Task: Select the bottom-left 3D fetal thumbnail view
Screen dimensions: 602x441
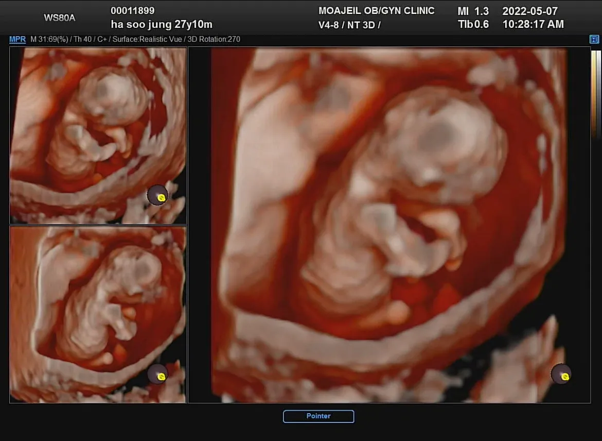Action: click(98, 314)
